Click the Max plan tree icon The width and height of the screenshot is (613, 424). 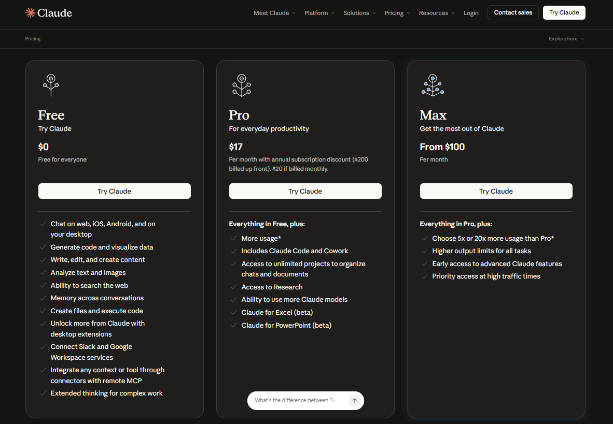tap(433, 85)
